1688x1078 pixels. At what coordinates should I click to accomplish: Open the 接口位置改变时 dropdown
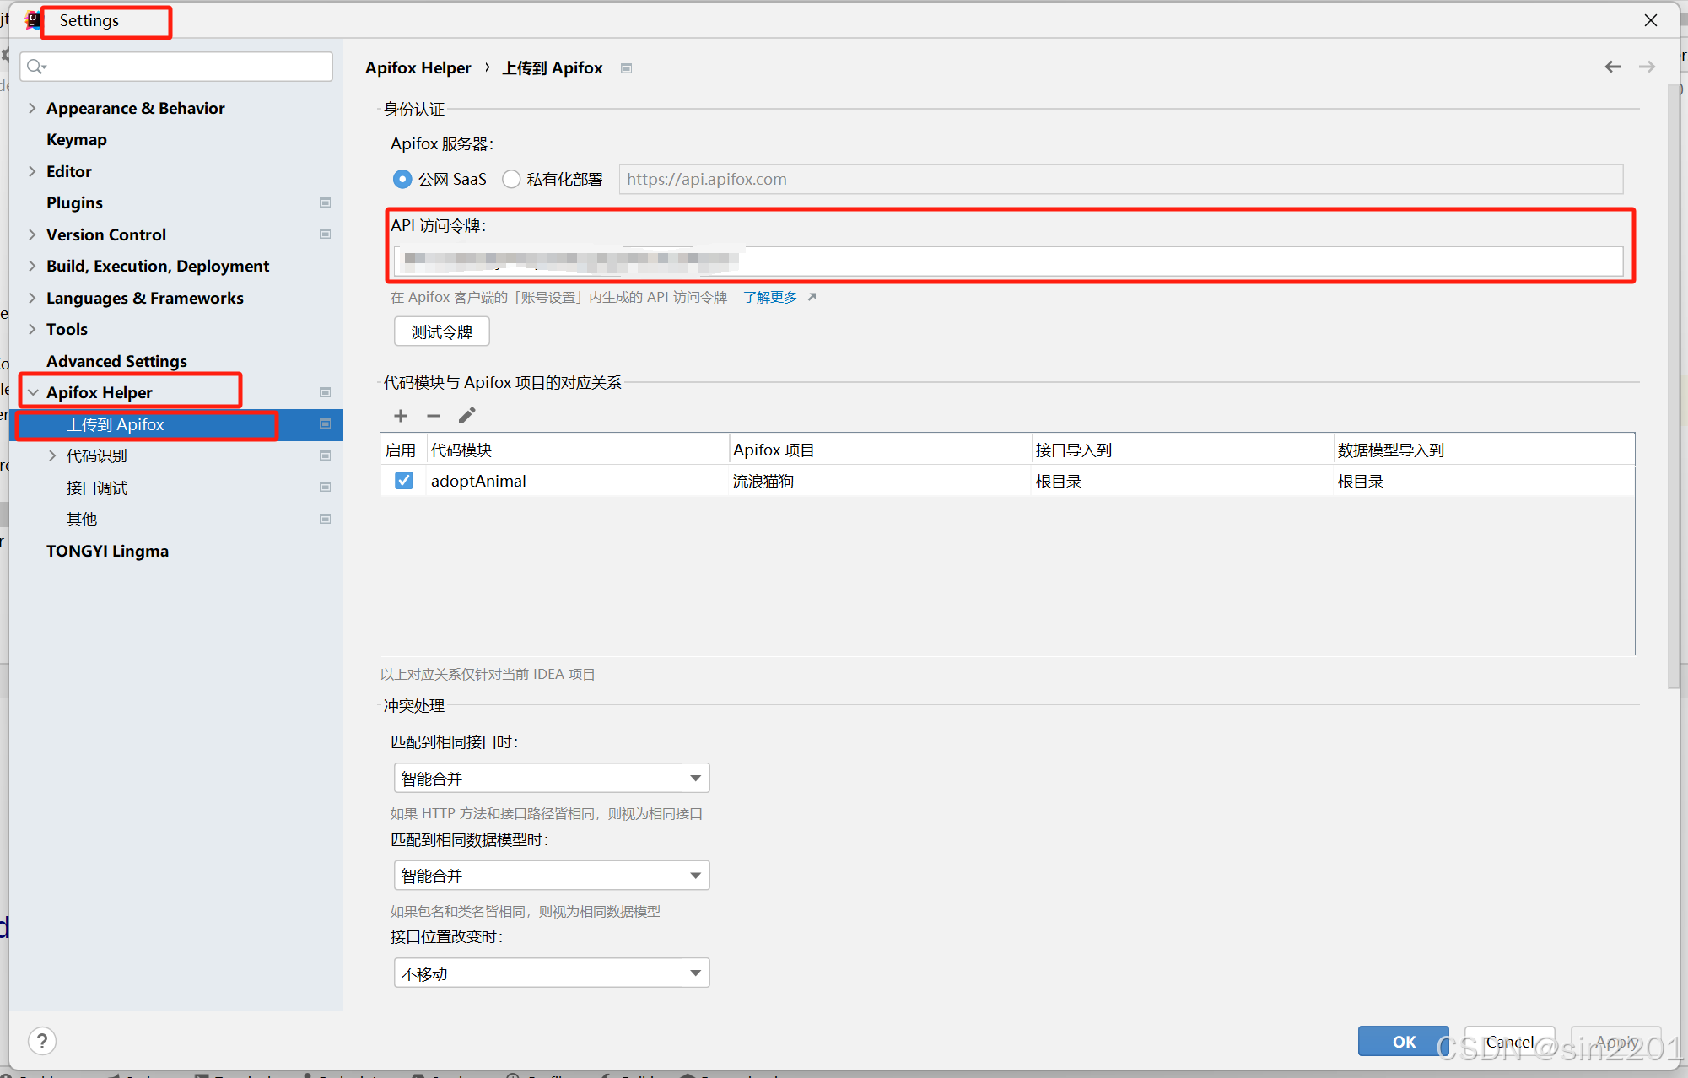(551, 973)
